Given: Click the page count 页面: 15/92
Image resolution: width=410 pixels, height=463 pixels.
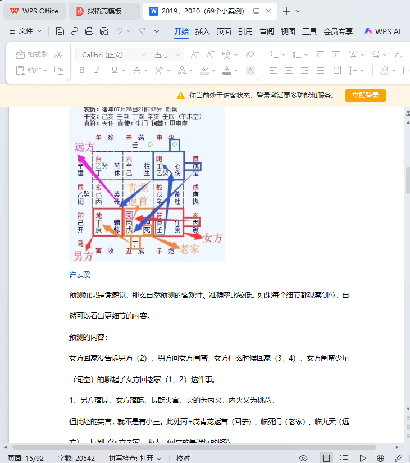Looking at the screenshot, I should pos(25,458).
